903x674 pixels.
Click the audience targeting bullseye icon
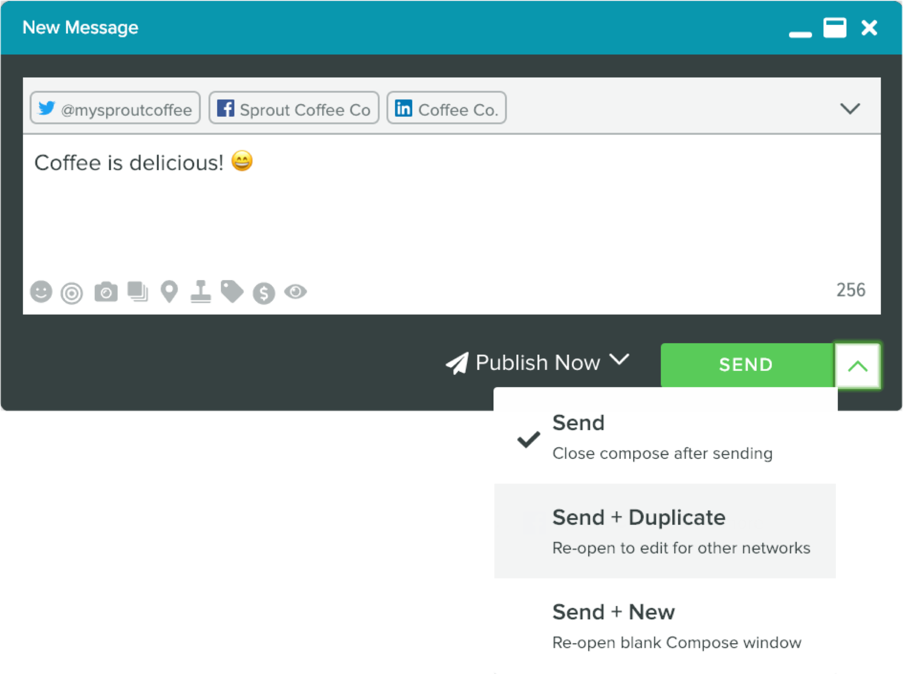tap(72, 293)
